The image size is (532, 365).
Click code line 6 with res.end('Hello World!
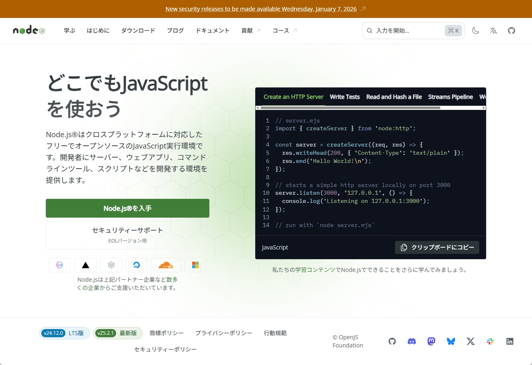[327, 161]
